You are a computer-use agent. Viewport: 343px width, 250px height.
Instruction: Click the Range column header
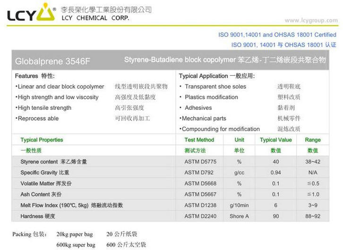pos(313,140)
